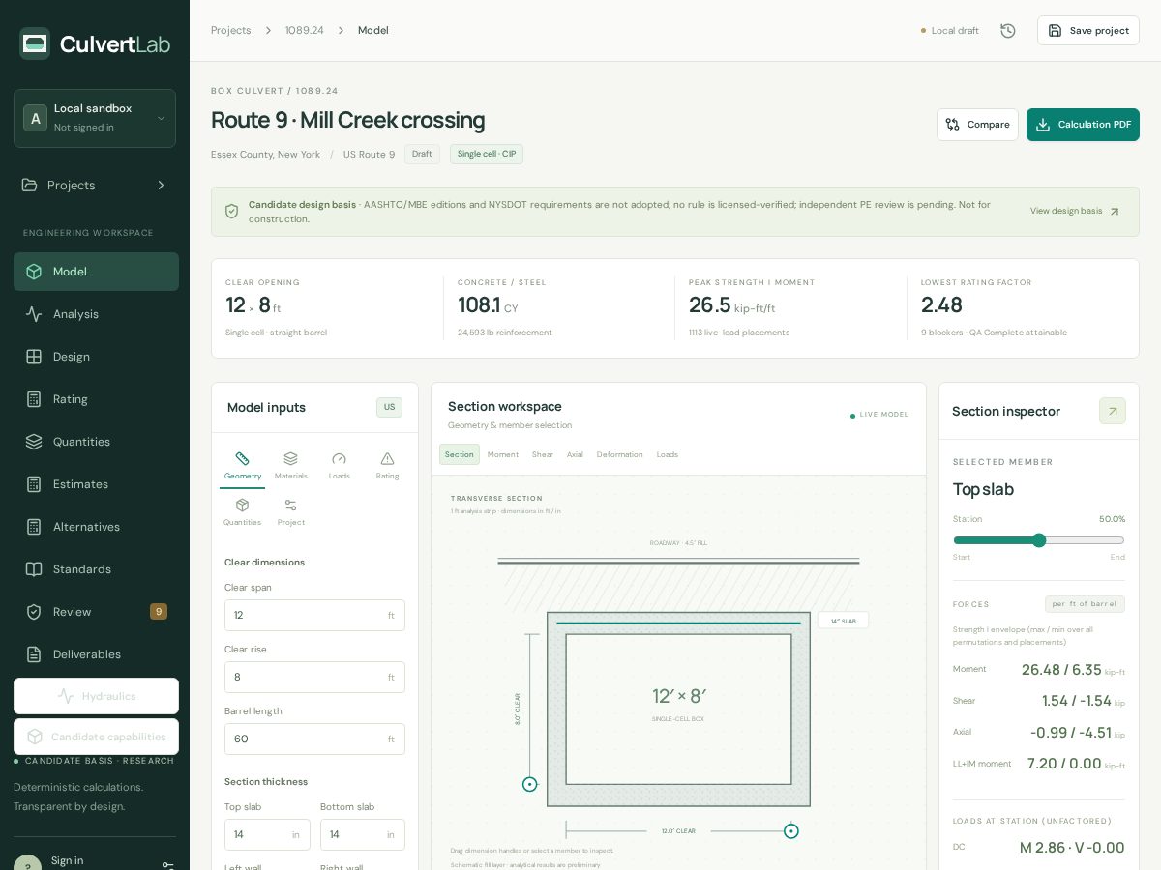The image size is (1161, 870).
Task: Open the Analysis section
Action: 96,314
